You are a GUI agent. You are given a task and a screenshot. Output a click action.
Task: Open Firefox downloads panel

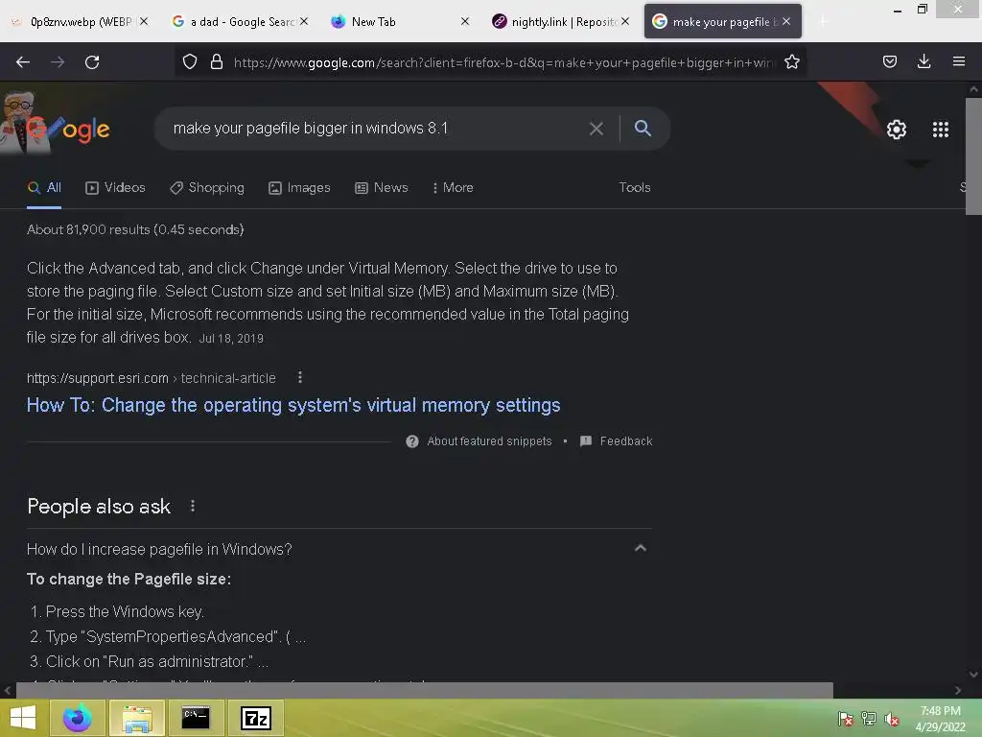(x=924, y=61)
